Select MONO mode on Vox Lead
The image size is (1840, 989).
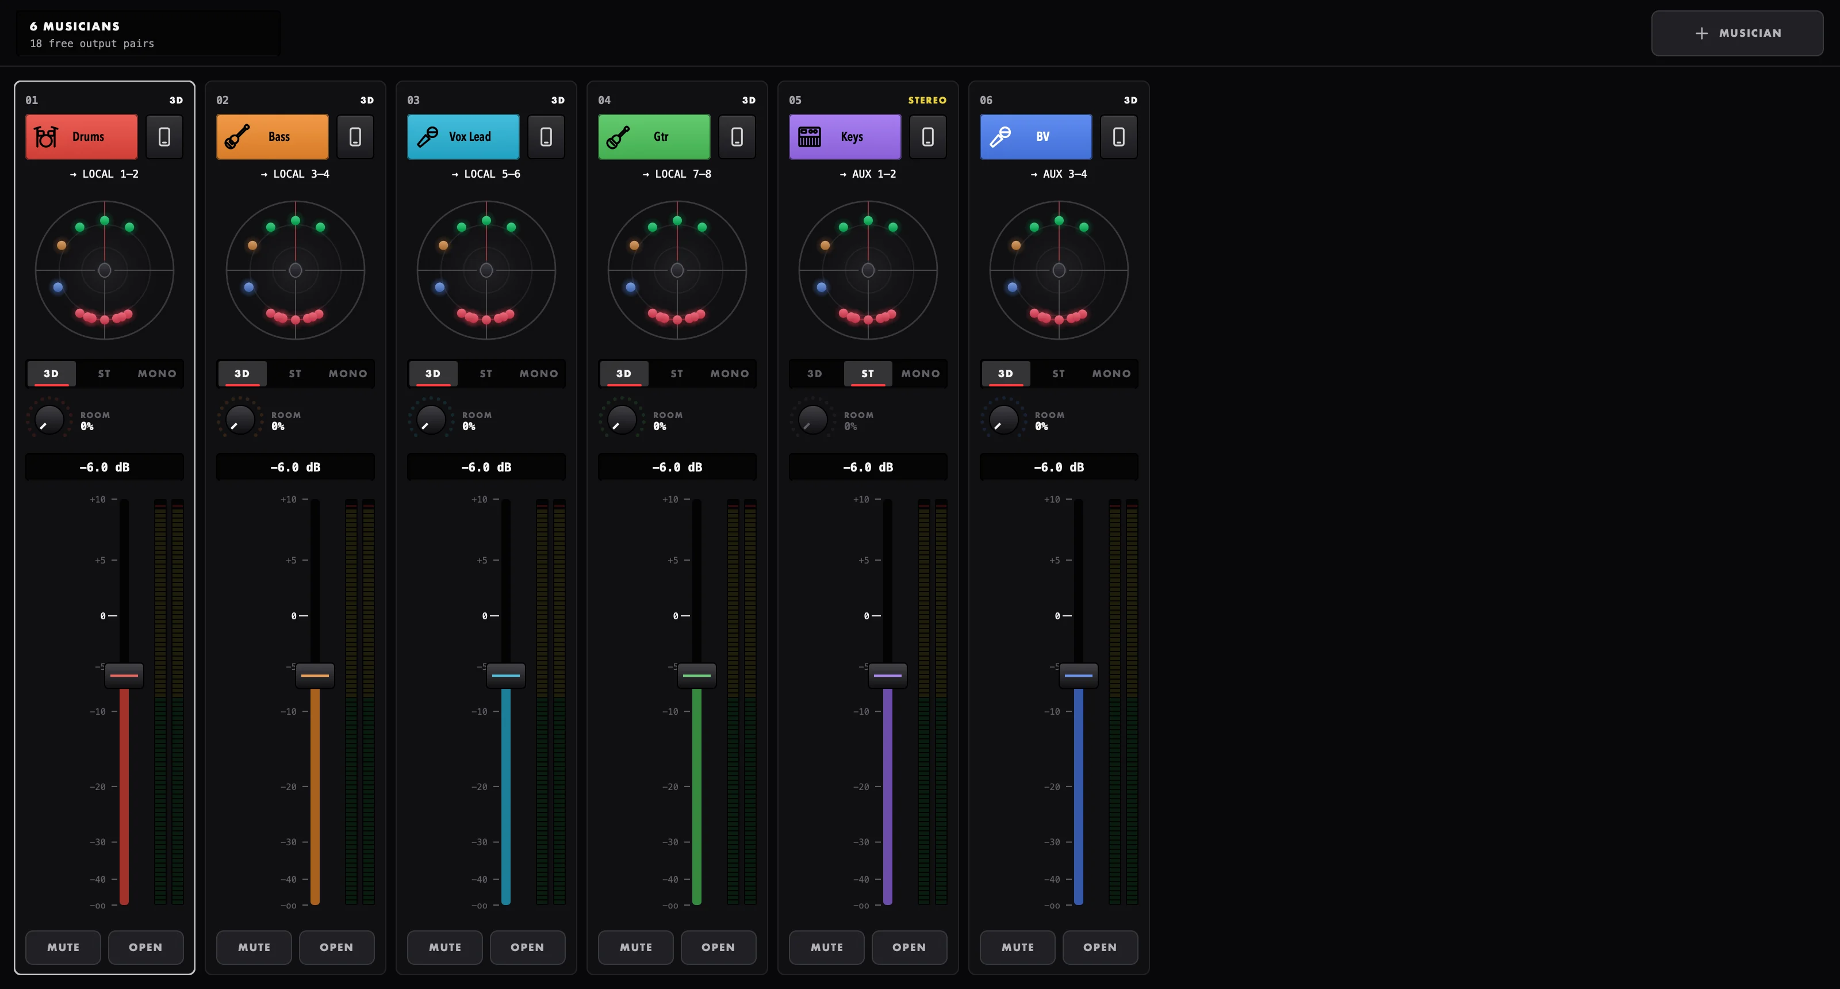(539, 374)
